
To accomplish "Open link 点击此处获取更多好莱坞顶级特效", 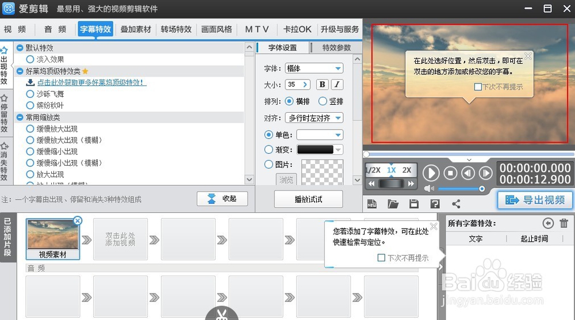I will pyautogui.click(x=91, y=82).
